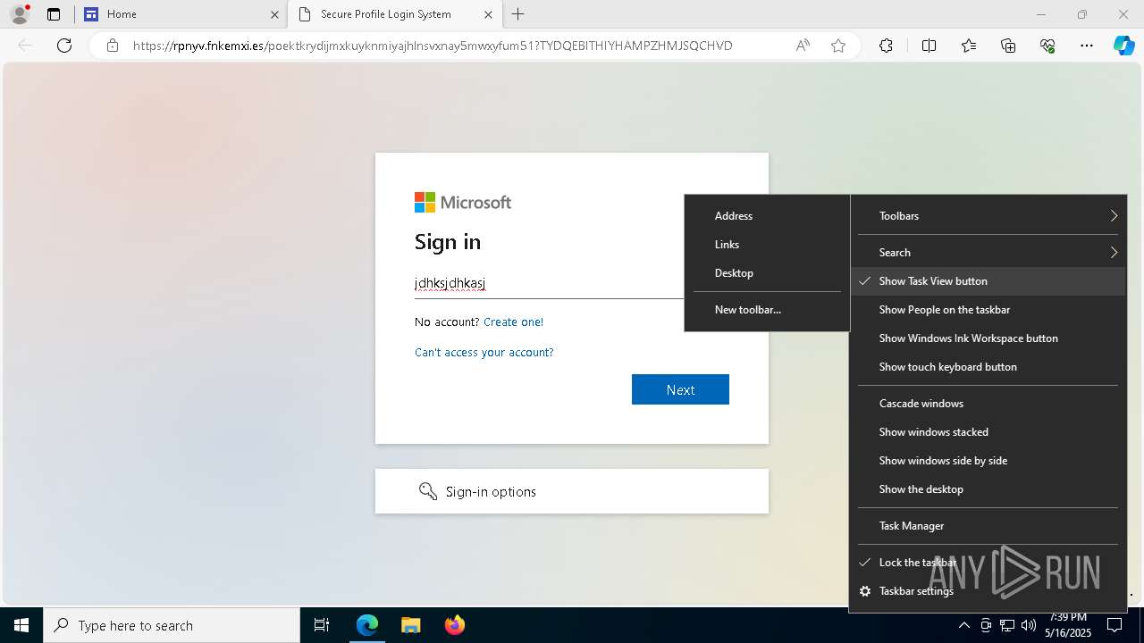This screenshot has width=1144, height=643.
Task: Open File Explorer from the taskbar
Action: 410,625
